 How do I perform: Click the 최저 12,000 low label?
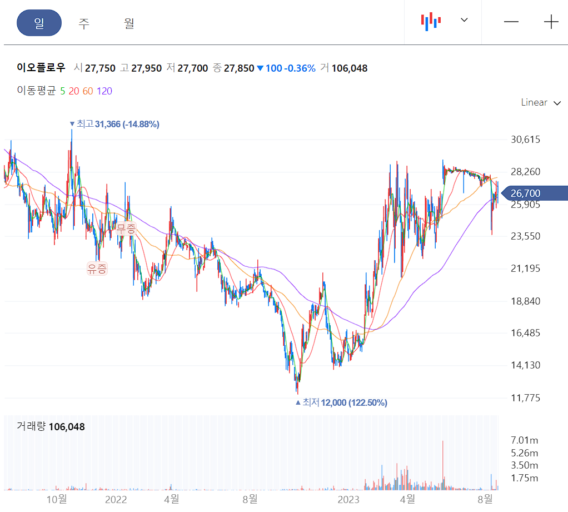[x=341, y=402]
